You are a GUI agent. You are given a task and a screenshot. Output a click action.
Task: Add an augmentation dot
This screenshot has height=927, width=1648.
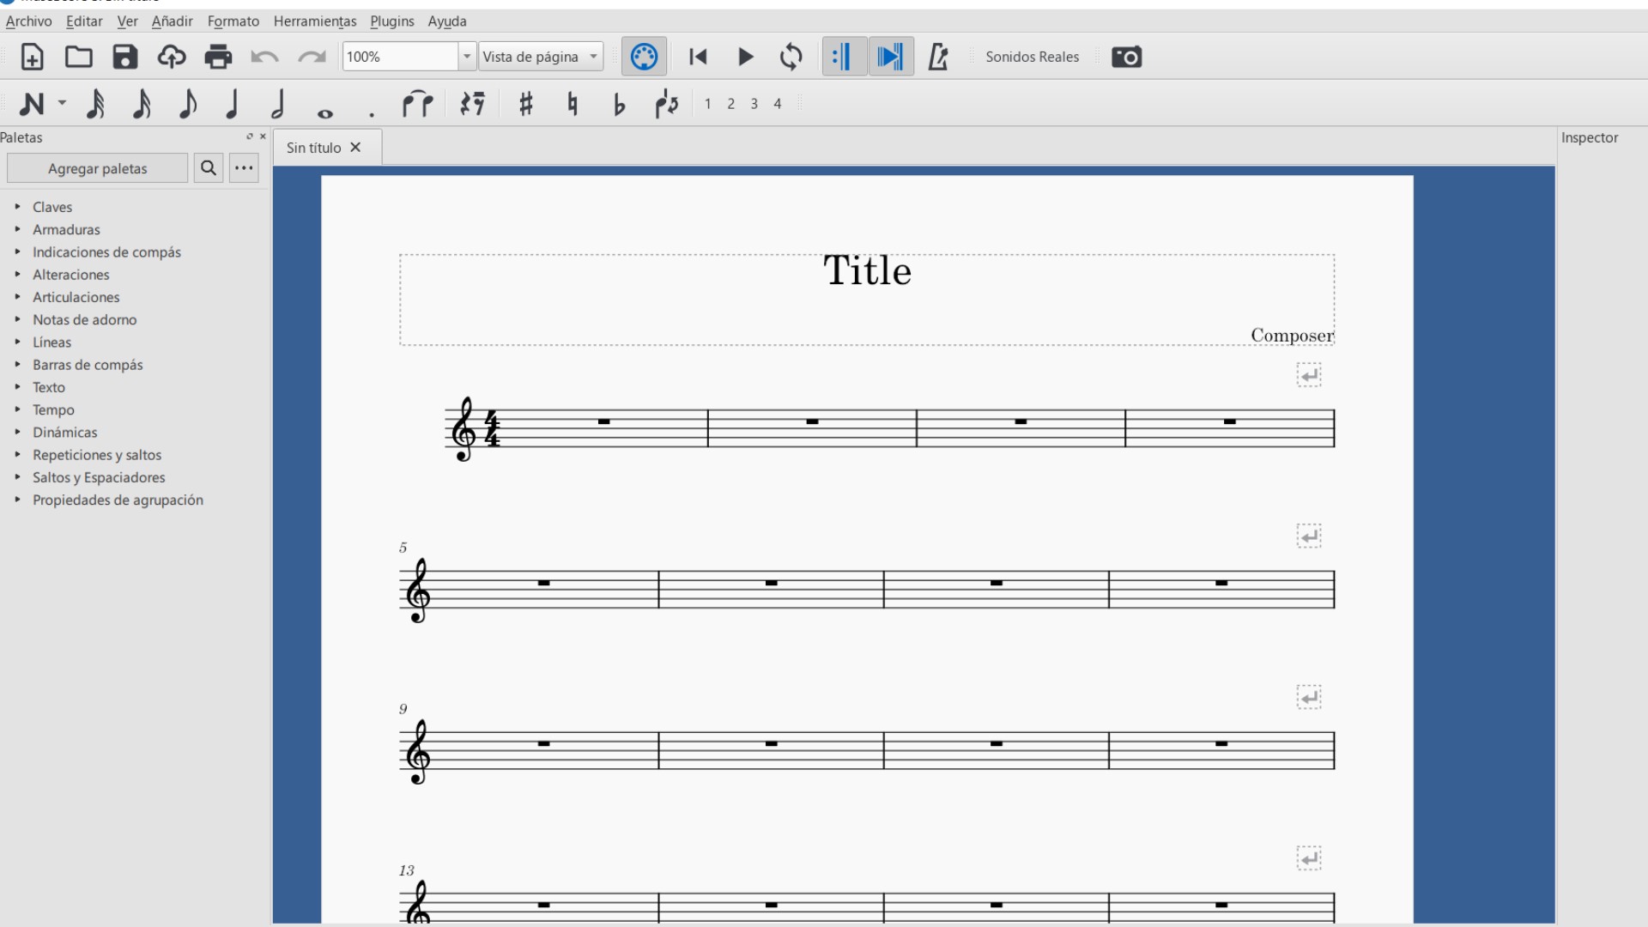coord(371,106)
